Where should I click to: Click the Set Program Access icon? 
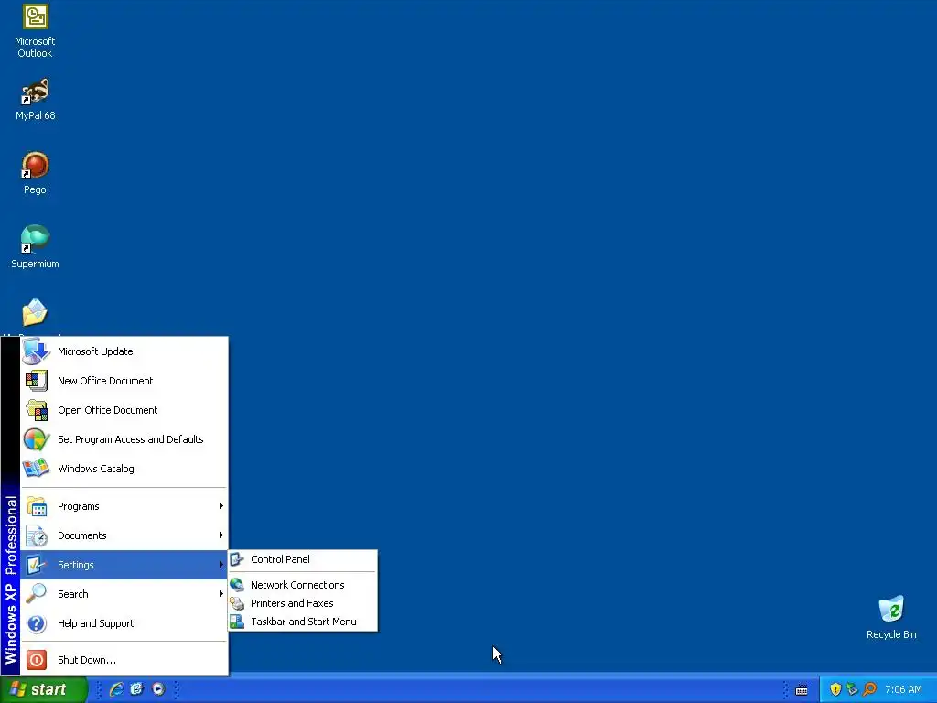click(x=36, y=439)
